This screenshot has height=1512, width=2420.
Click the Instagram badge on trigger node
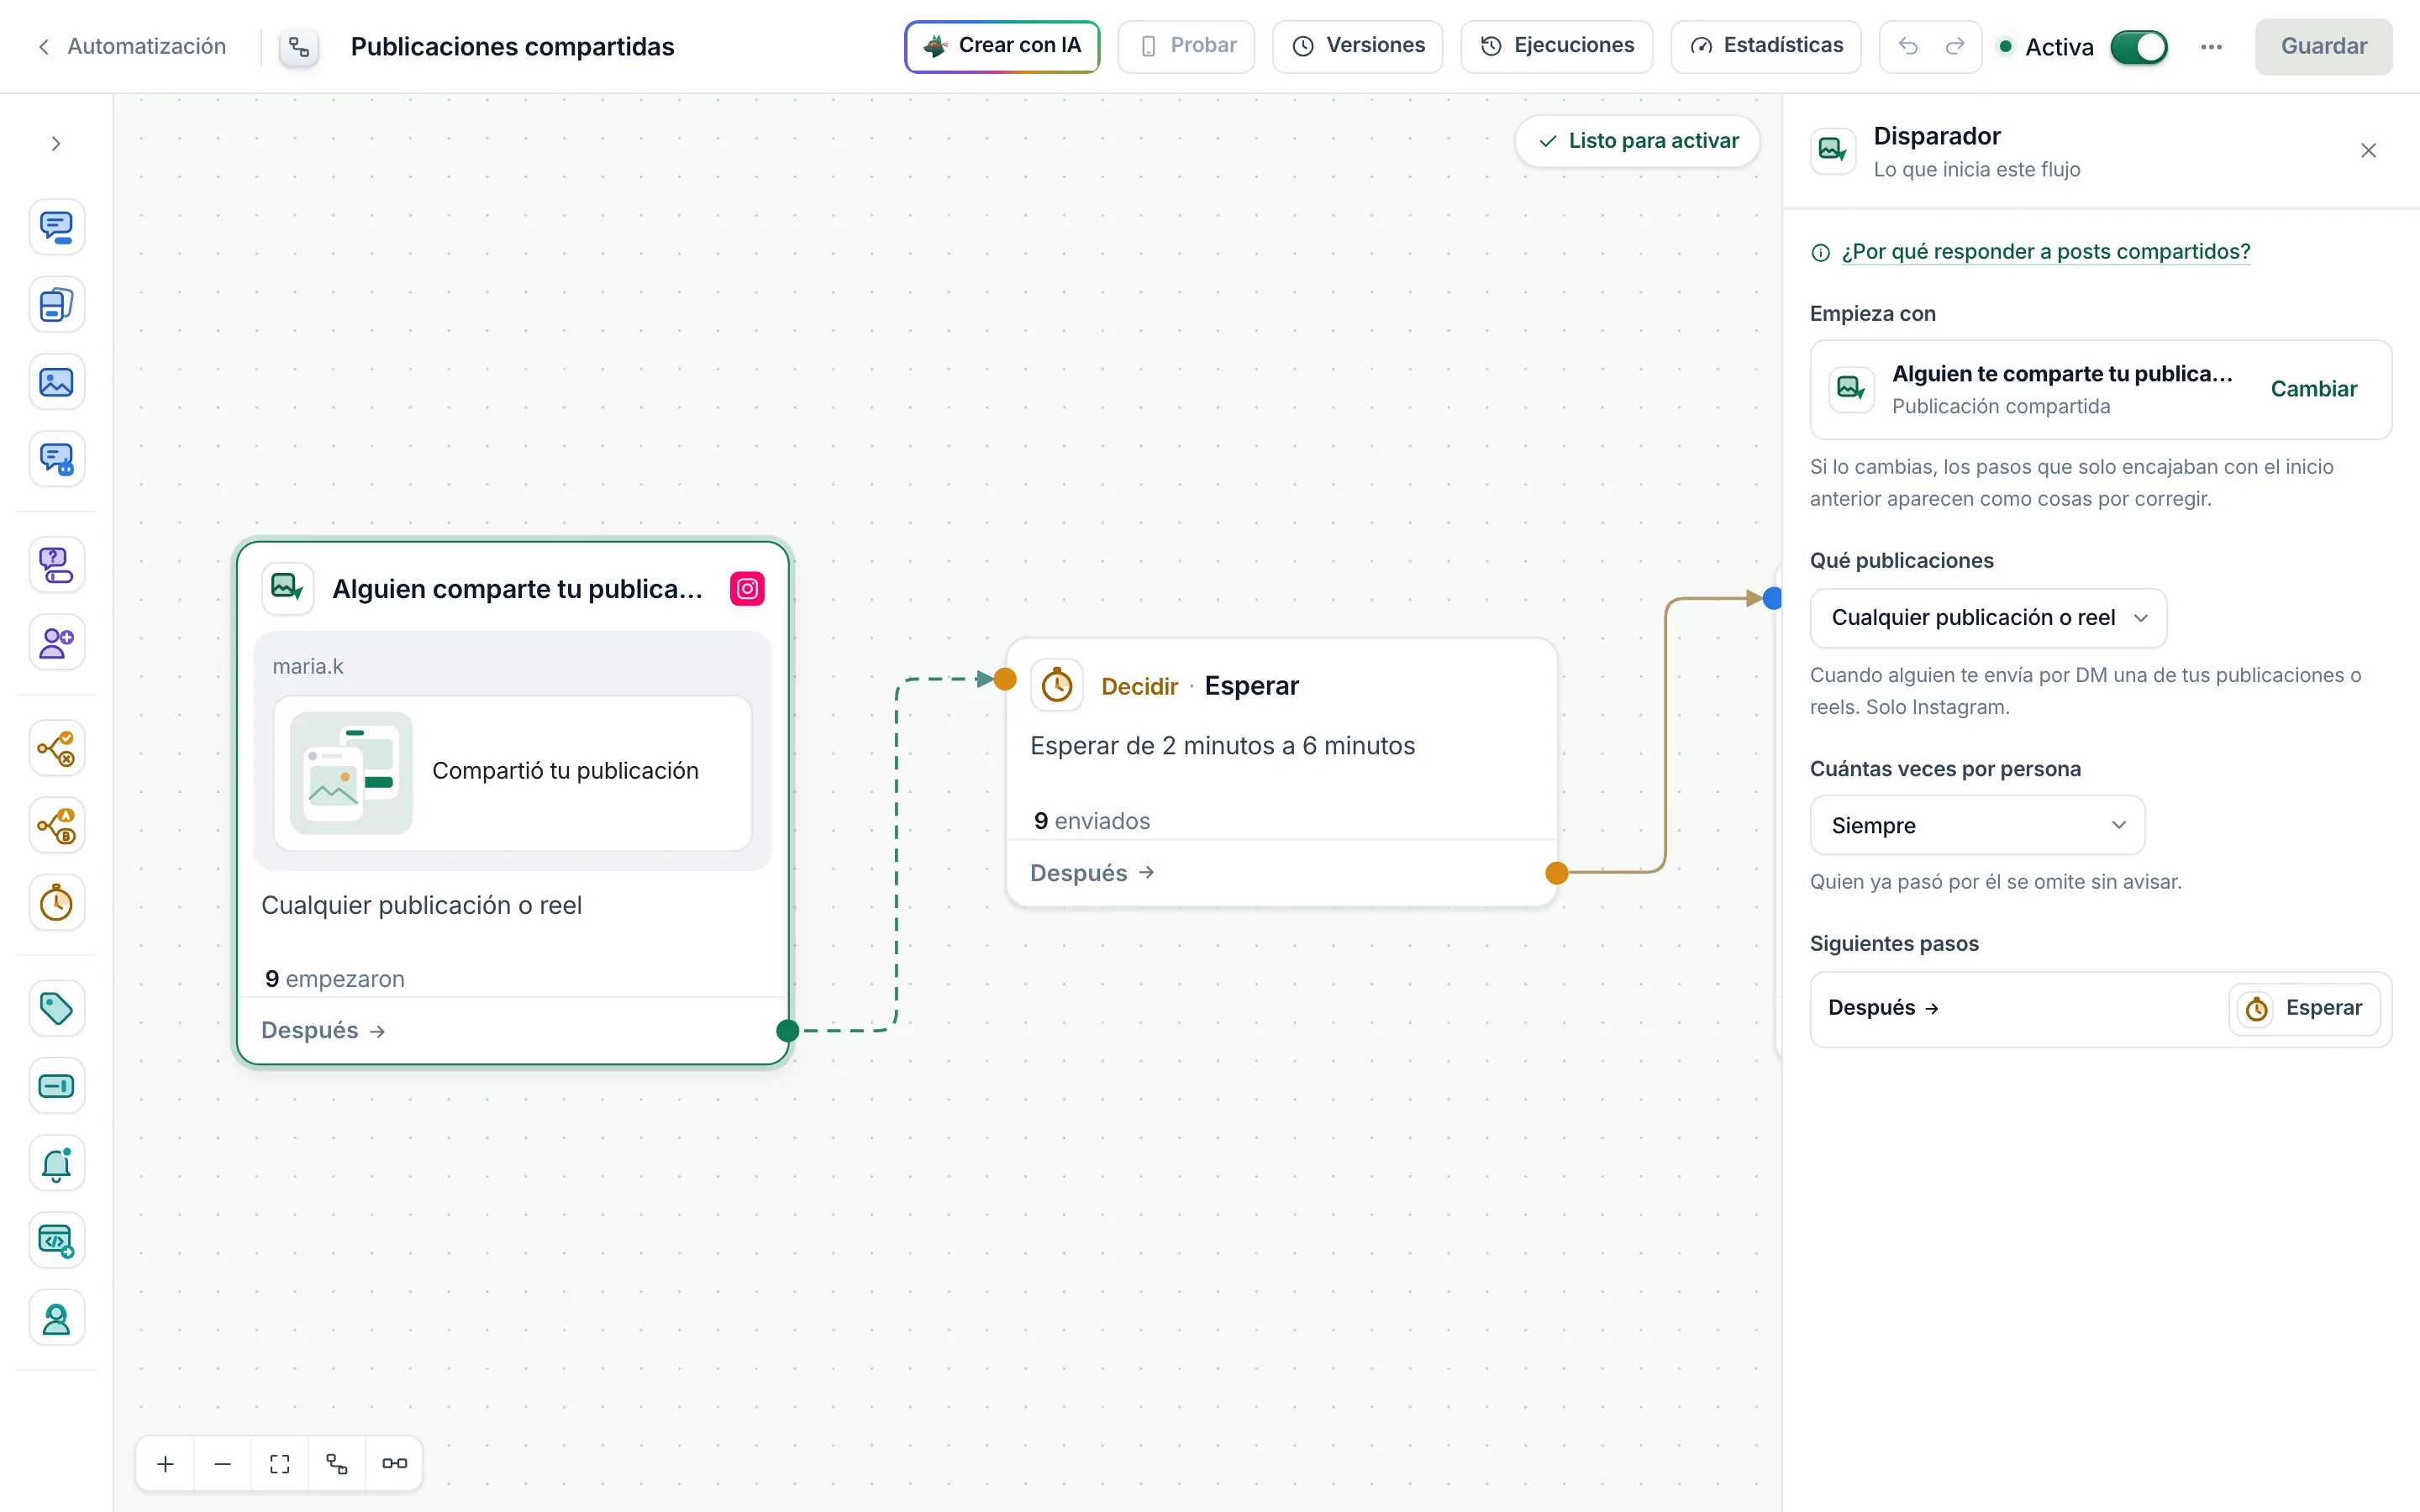747,589
